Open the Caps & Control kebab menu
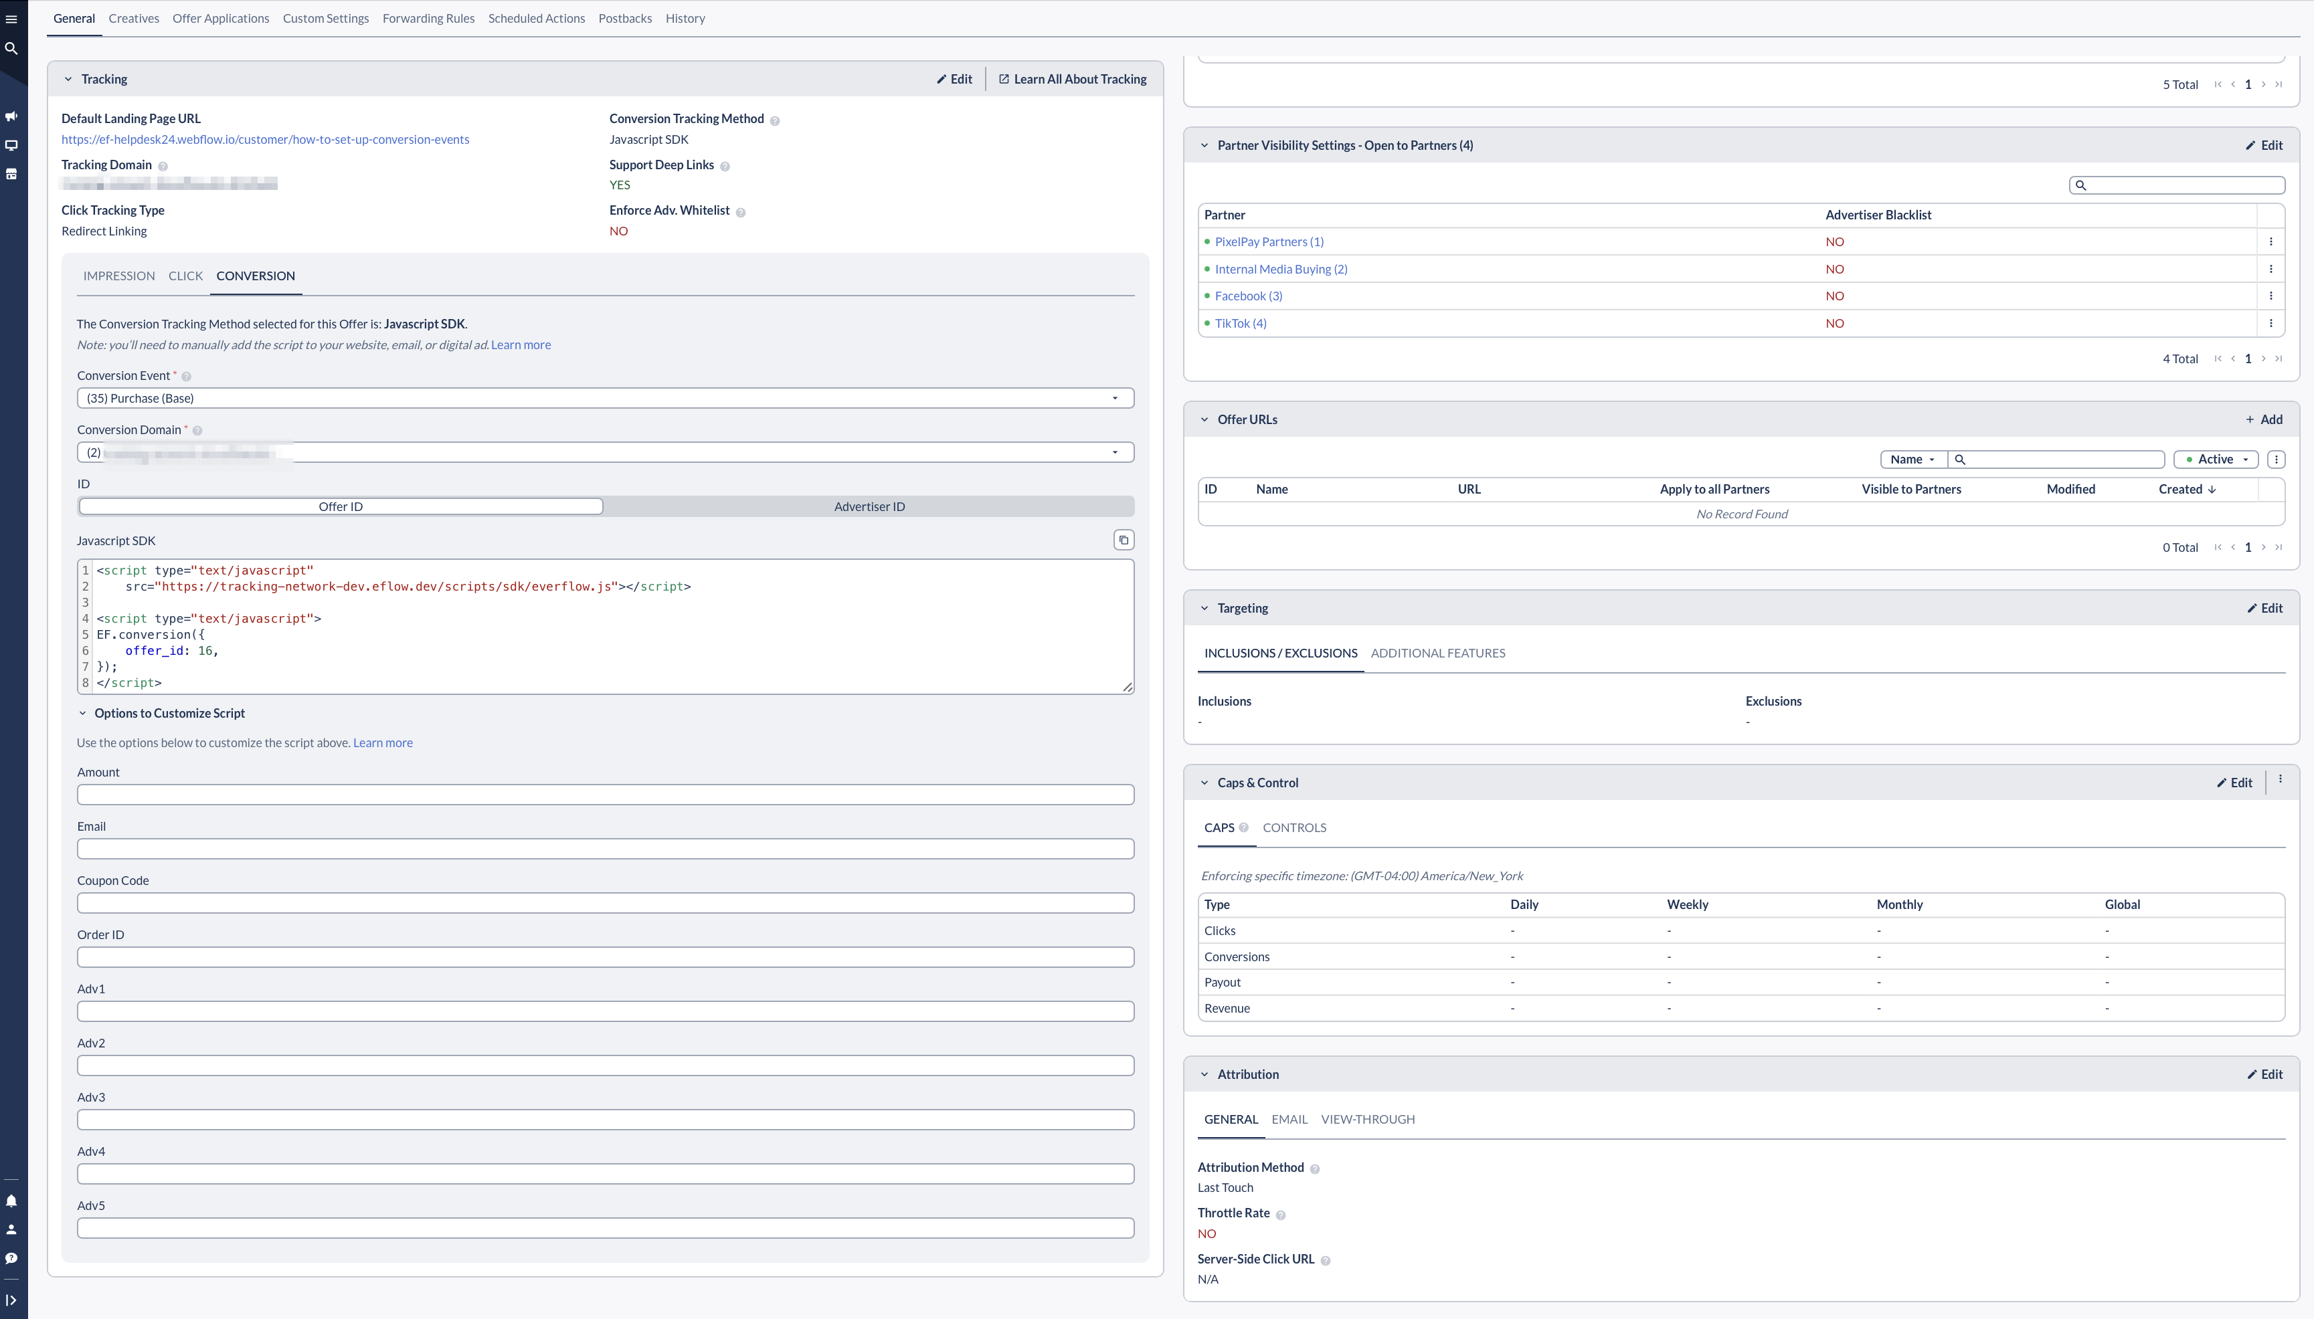 coord(2281,779)
